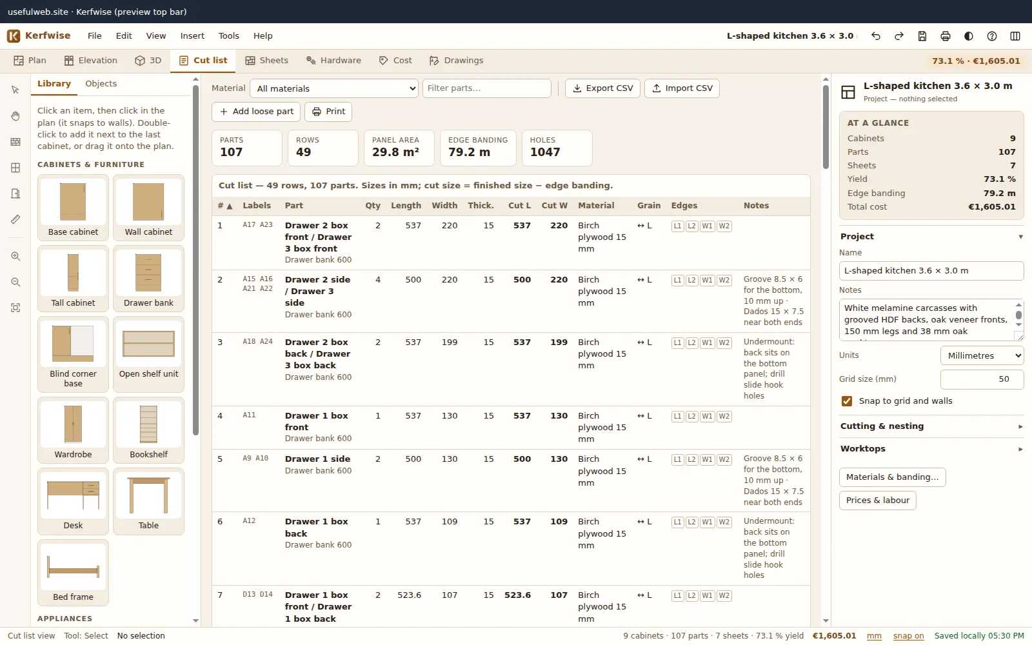
Task: Sort cut list by Length column
Action: pos(406,206)
